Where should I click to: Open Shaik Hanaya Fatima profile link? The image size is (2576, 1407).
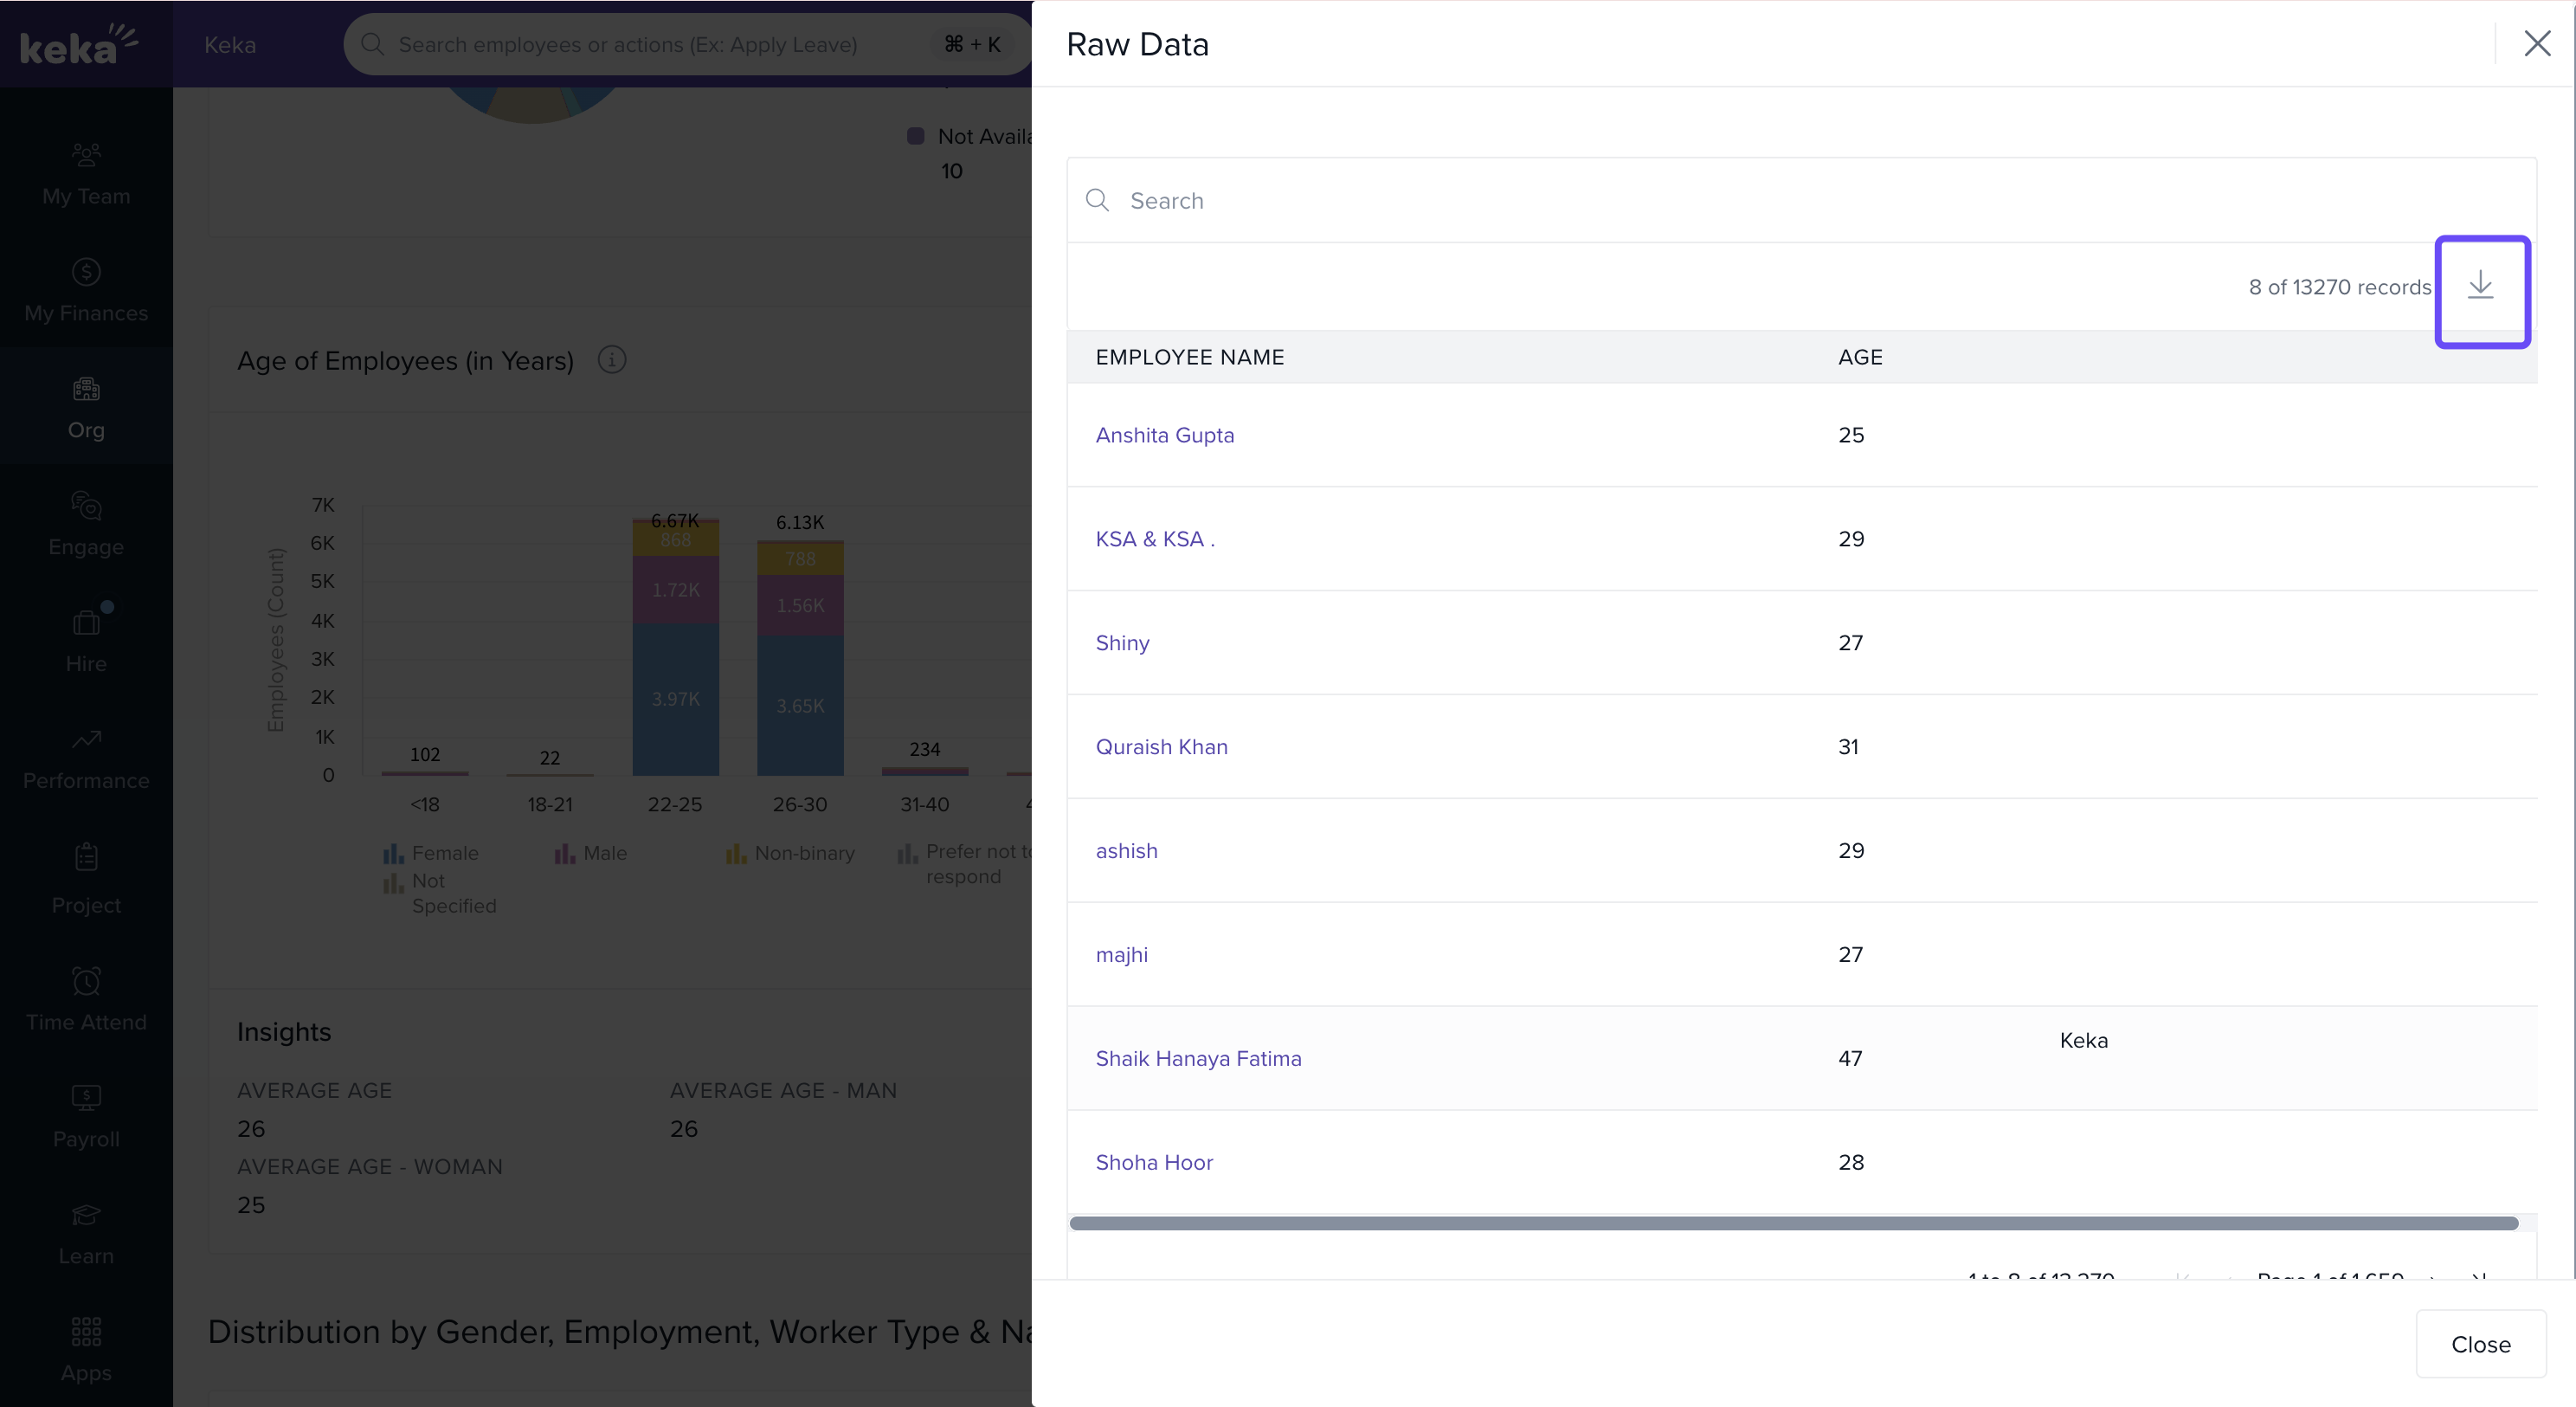click(1198, 1058)
